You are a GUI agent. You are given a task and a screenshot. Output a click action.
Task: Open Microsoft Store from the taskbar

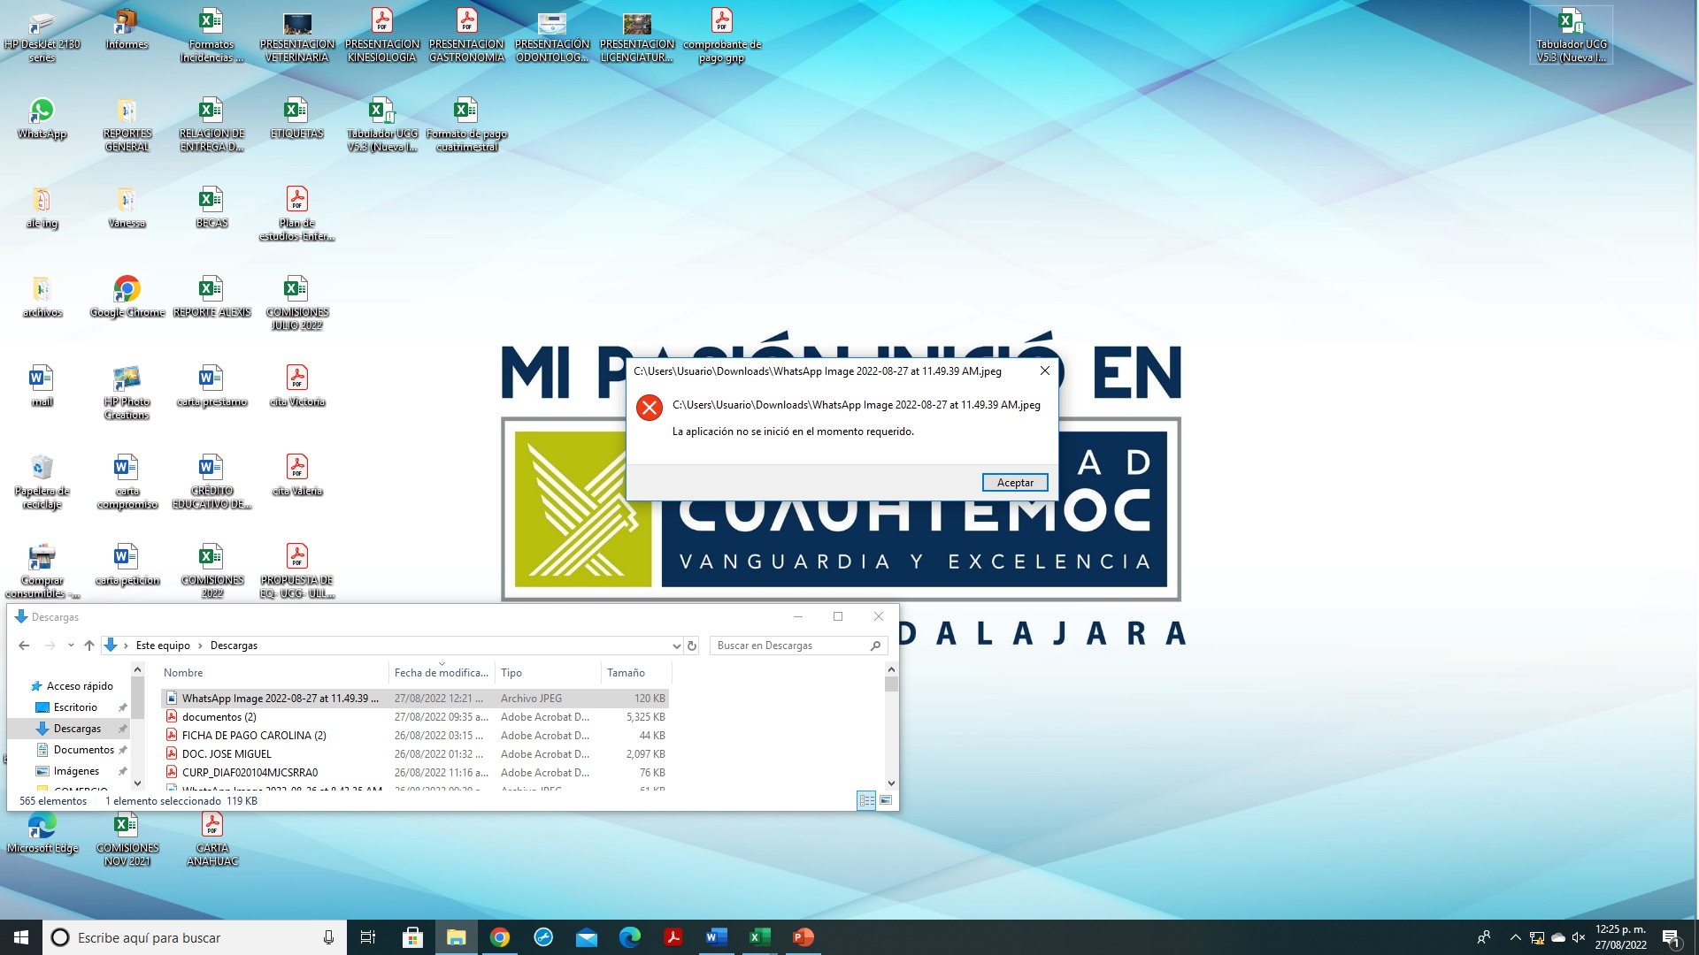click(412, 937)
